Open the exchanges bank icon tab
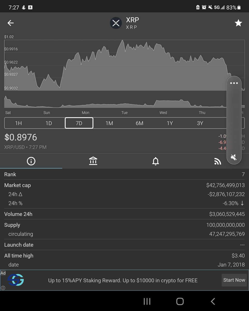249x311 pixels. pos(93,161)
